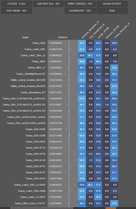Select the Turkey_MBA_Izmir_o1:I5737 row label
The image size is (136, 209).
[x=30, y=203]
